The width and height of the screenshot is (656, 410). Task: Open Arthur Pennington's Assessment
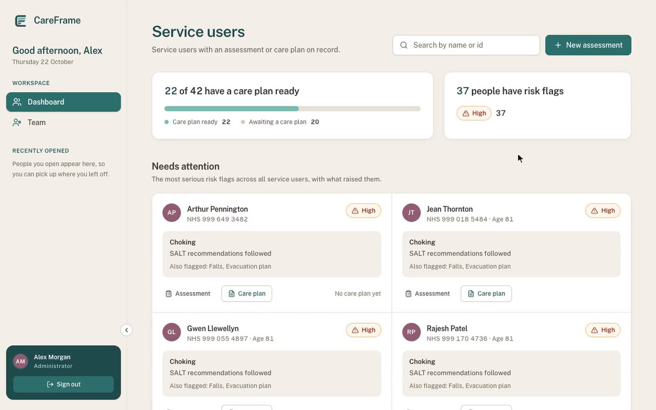pos(188,293)
